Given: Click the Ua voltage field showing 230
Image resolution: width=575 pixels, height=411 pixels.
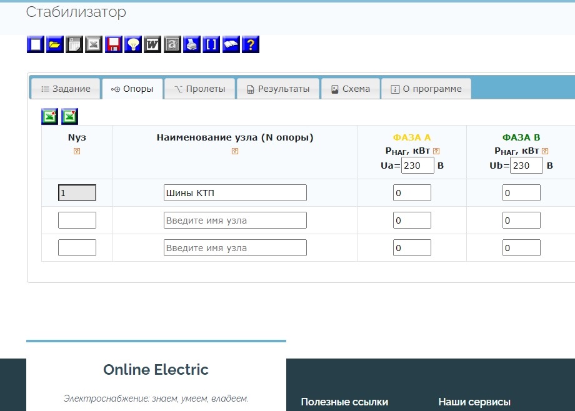Looking at the screenshot, I should [x=417, y=166].
